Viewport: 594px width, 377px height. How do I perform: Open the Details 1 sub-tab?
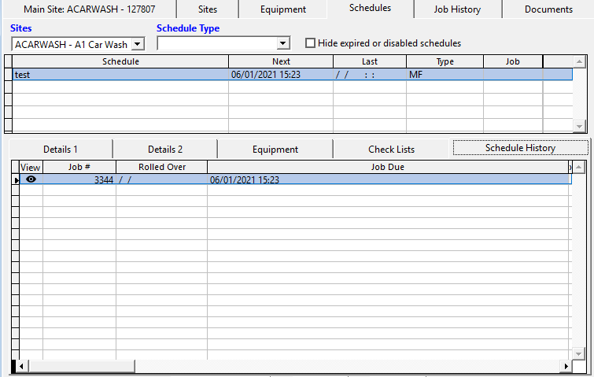(x=61, y=149)
